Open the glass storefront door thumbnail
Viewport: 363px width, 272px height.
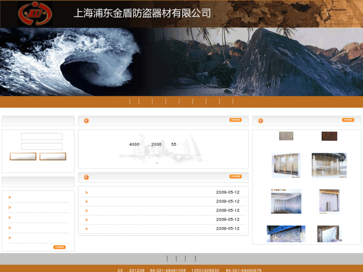(286, 165)
